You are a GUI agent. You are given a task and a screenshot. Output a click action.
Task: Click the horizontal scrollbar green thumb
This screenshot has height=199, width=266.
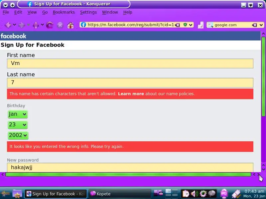pos(128,174)
